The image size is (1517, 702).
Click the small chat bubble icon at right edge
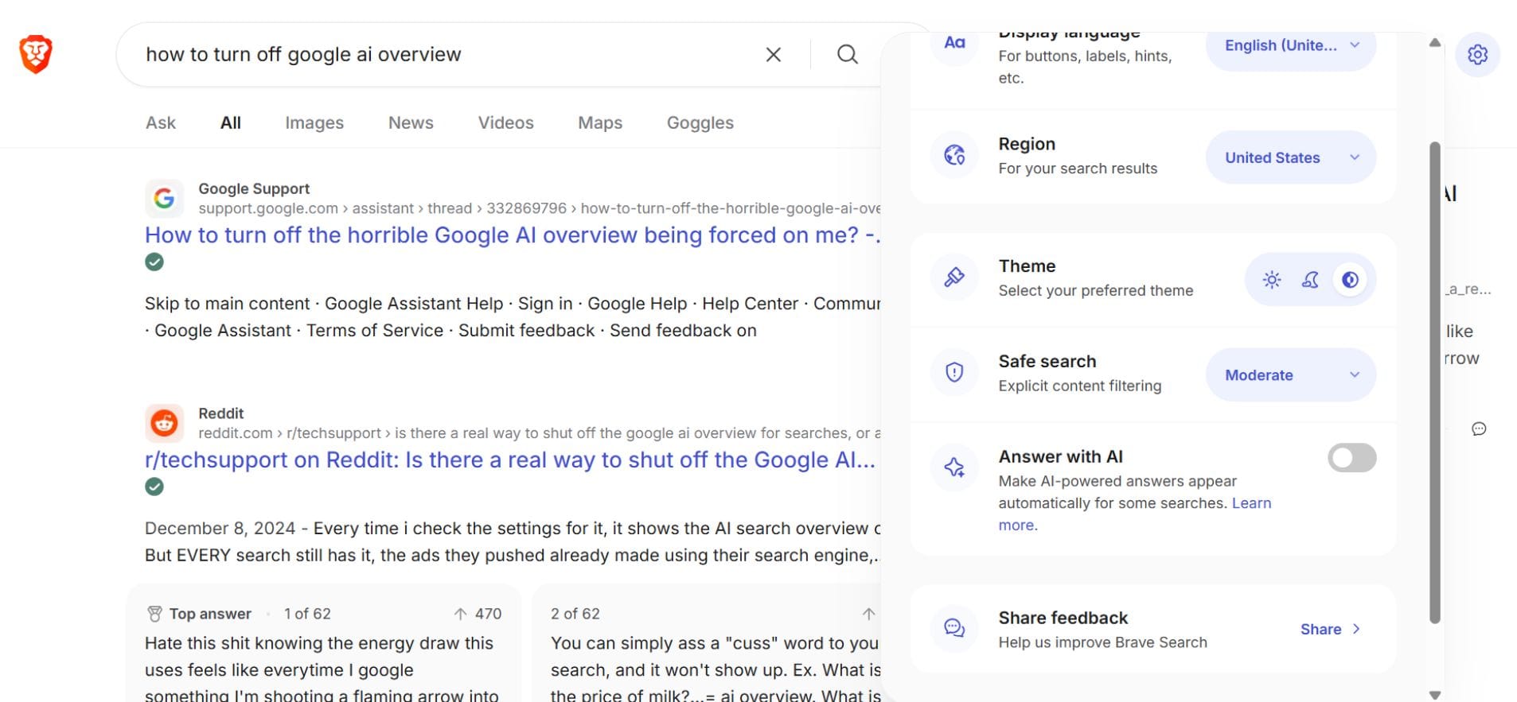coord(1479,429)
